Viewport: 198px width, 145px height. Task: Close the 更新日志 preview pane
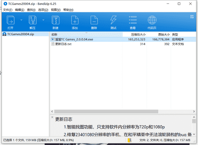coord(52,117)
